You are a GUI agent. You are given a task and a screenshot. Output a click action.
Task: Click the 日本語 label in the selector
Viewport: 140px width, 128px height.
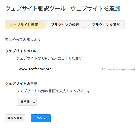(25, 102)
